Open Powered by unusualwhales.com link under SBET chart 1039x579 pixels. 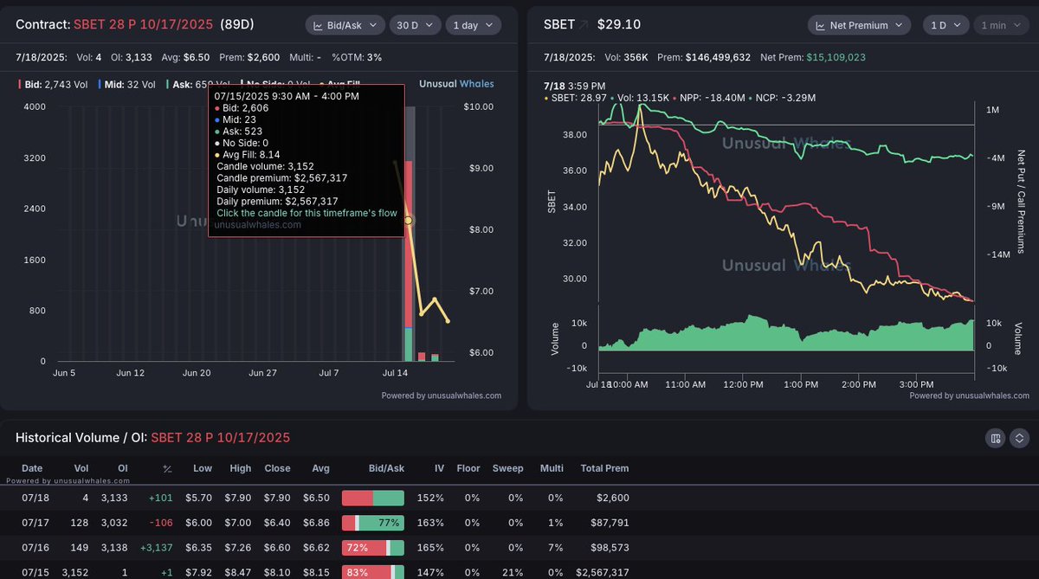click(970, 396)
